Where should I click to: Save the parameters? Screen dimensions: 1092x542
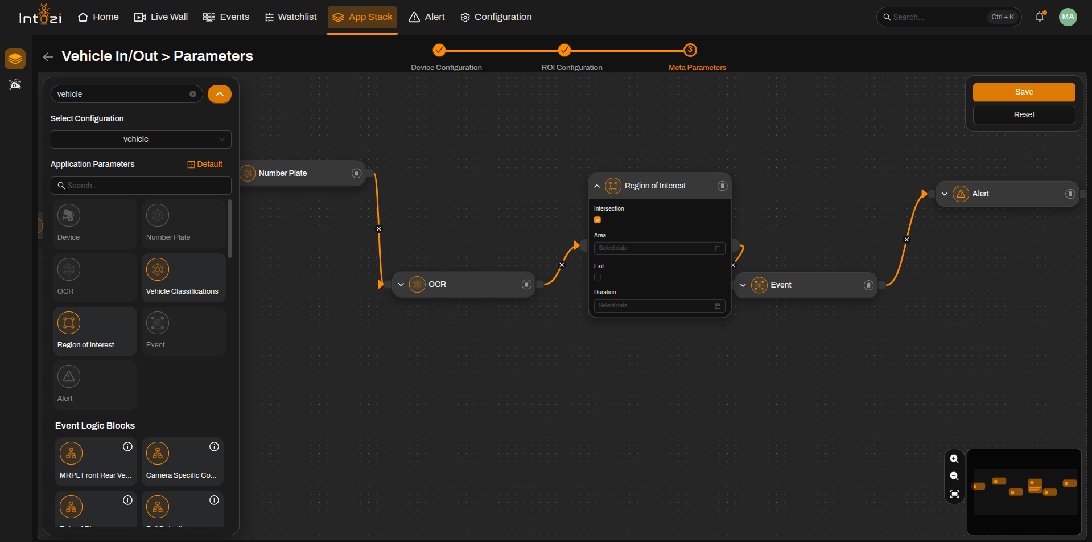[x=1024, y=92]
